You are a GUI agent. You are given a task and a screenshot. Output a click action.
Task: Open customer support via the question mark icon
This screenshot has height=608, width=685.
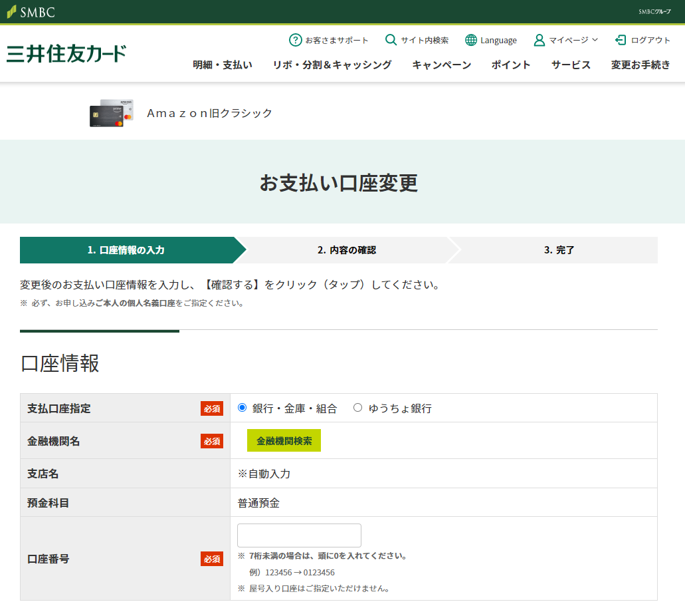(294, 40)
